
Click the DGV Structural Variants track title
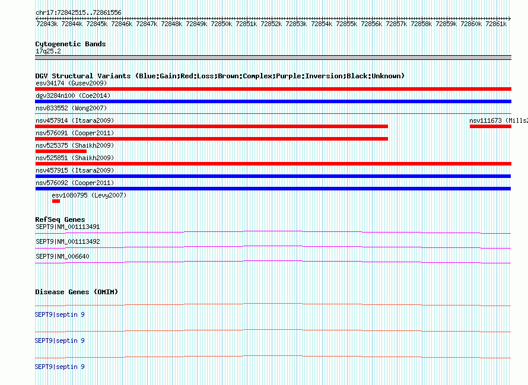coord(220,76)
